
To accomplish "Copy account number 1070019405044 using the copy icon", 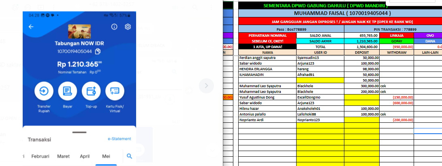I will point(98,51).
